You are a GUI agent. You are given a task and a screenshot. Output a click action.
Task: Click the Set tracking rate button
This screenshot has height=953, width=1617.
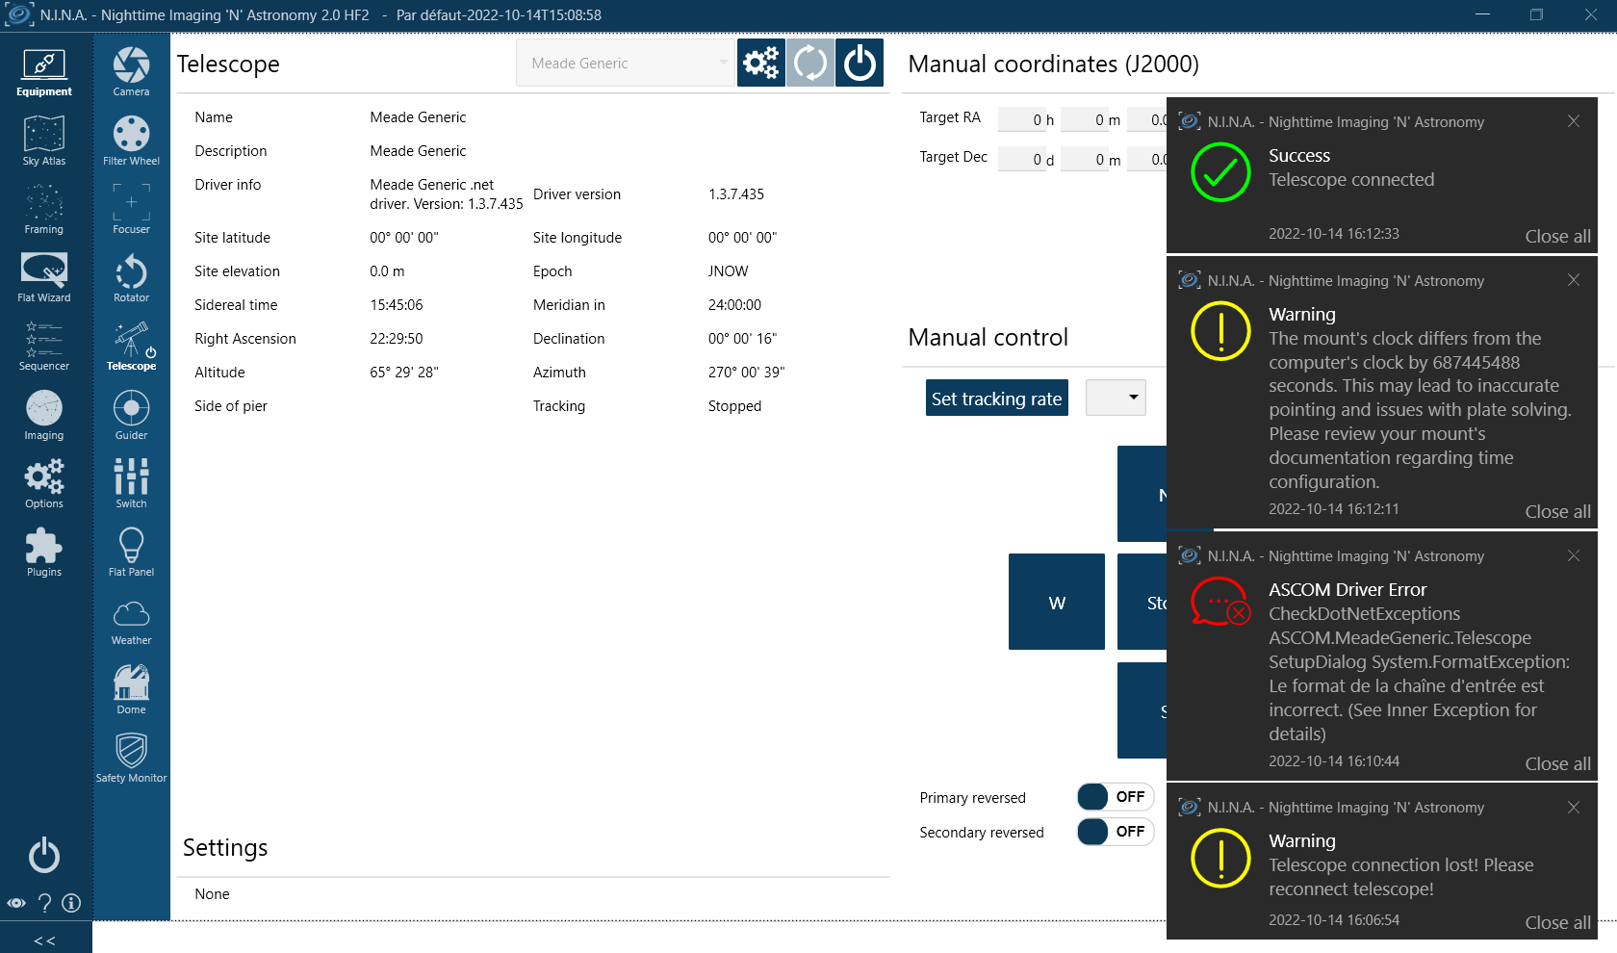tap(997, 399)
